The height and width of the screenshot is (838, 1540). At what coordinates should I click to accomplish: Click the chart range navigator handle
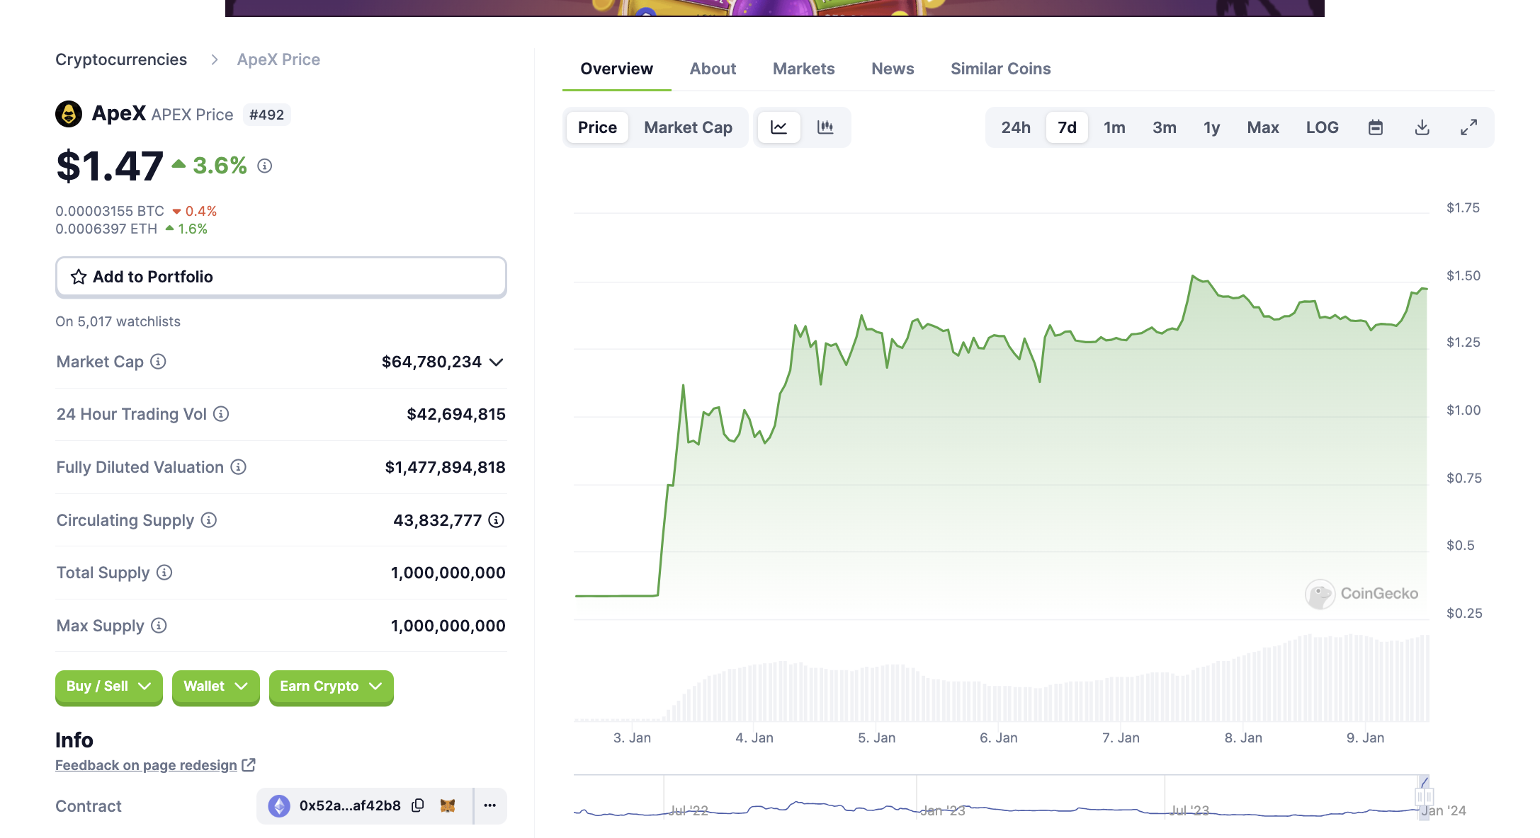(x=1424, y=797)
